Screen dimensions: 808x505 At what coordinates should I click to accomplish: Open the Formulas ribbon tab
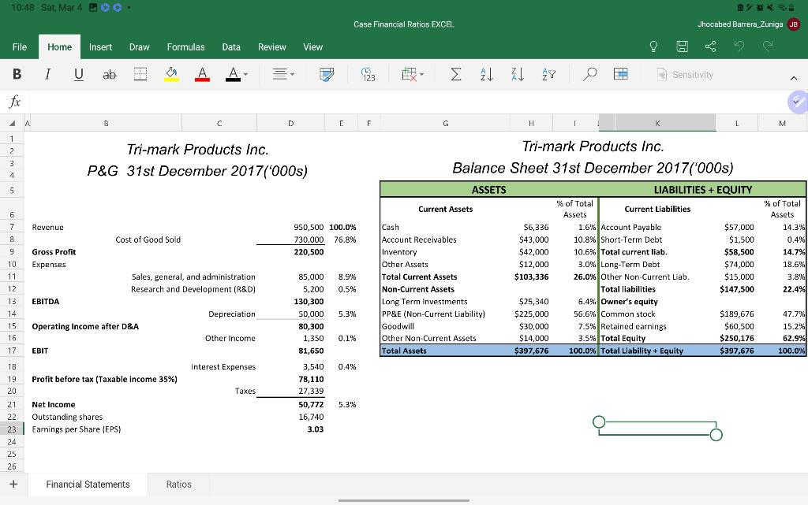click(185, 47)
